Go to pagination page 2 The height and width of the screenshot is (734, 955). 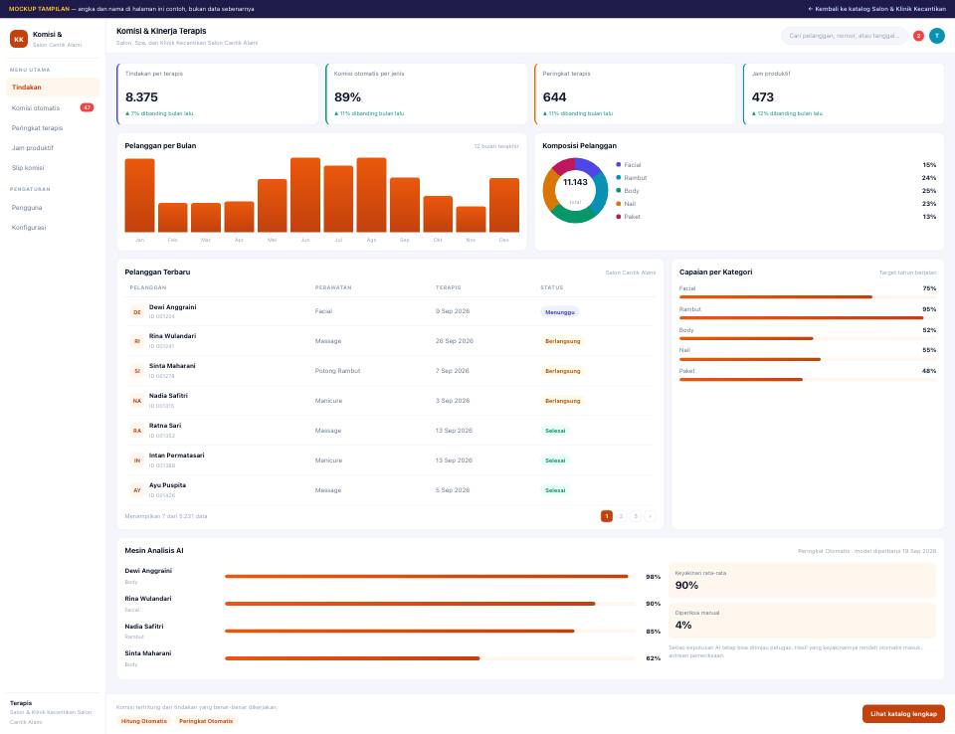pyautogui.click(x=621, y=516)
